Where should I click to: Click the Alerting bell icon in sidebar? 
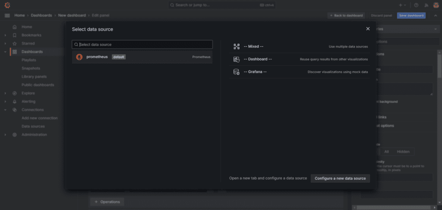[x=15, y=102]
